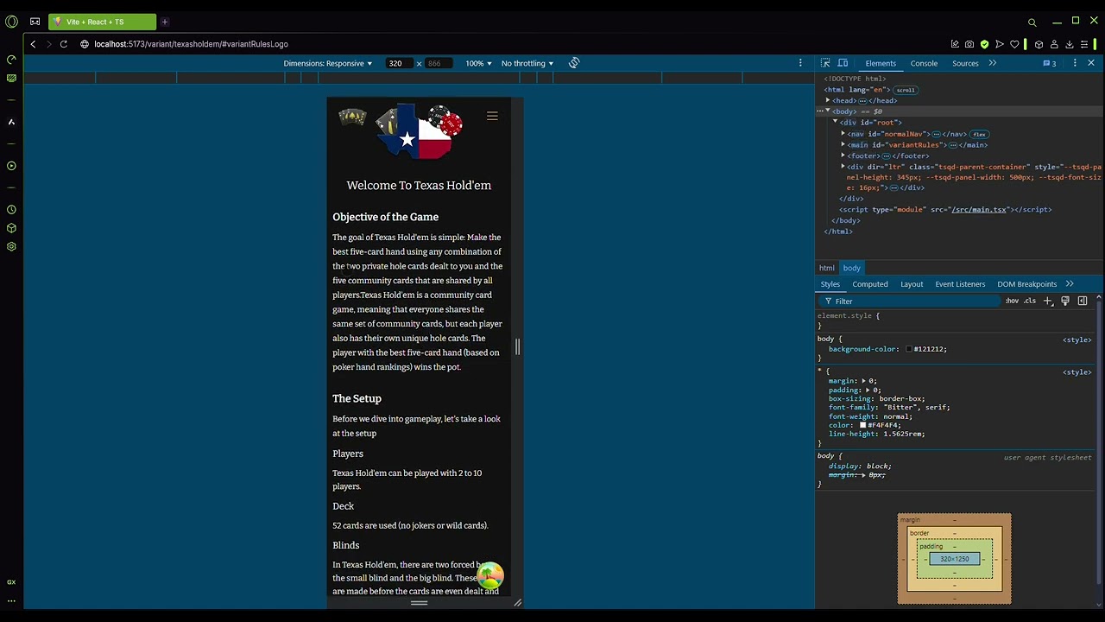Viewport: 1105px width, 622px height.
Task: Open the No throttling dropdown
Action: (x=527, y=63)
